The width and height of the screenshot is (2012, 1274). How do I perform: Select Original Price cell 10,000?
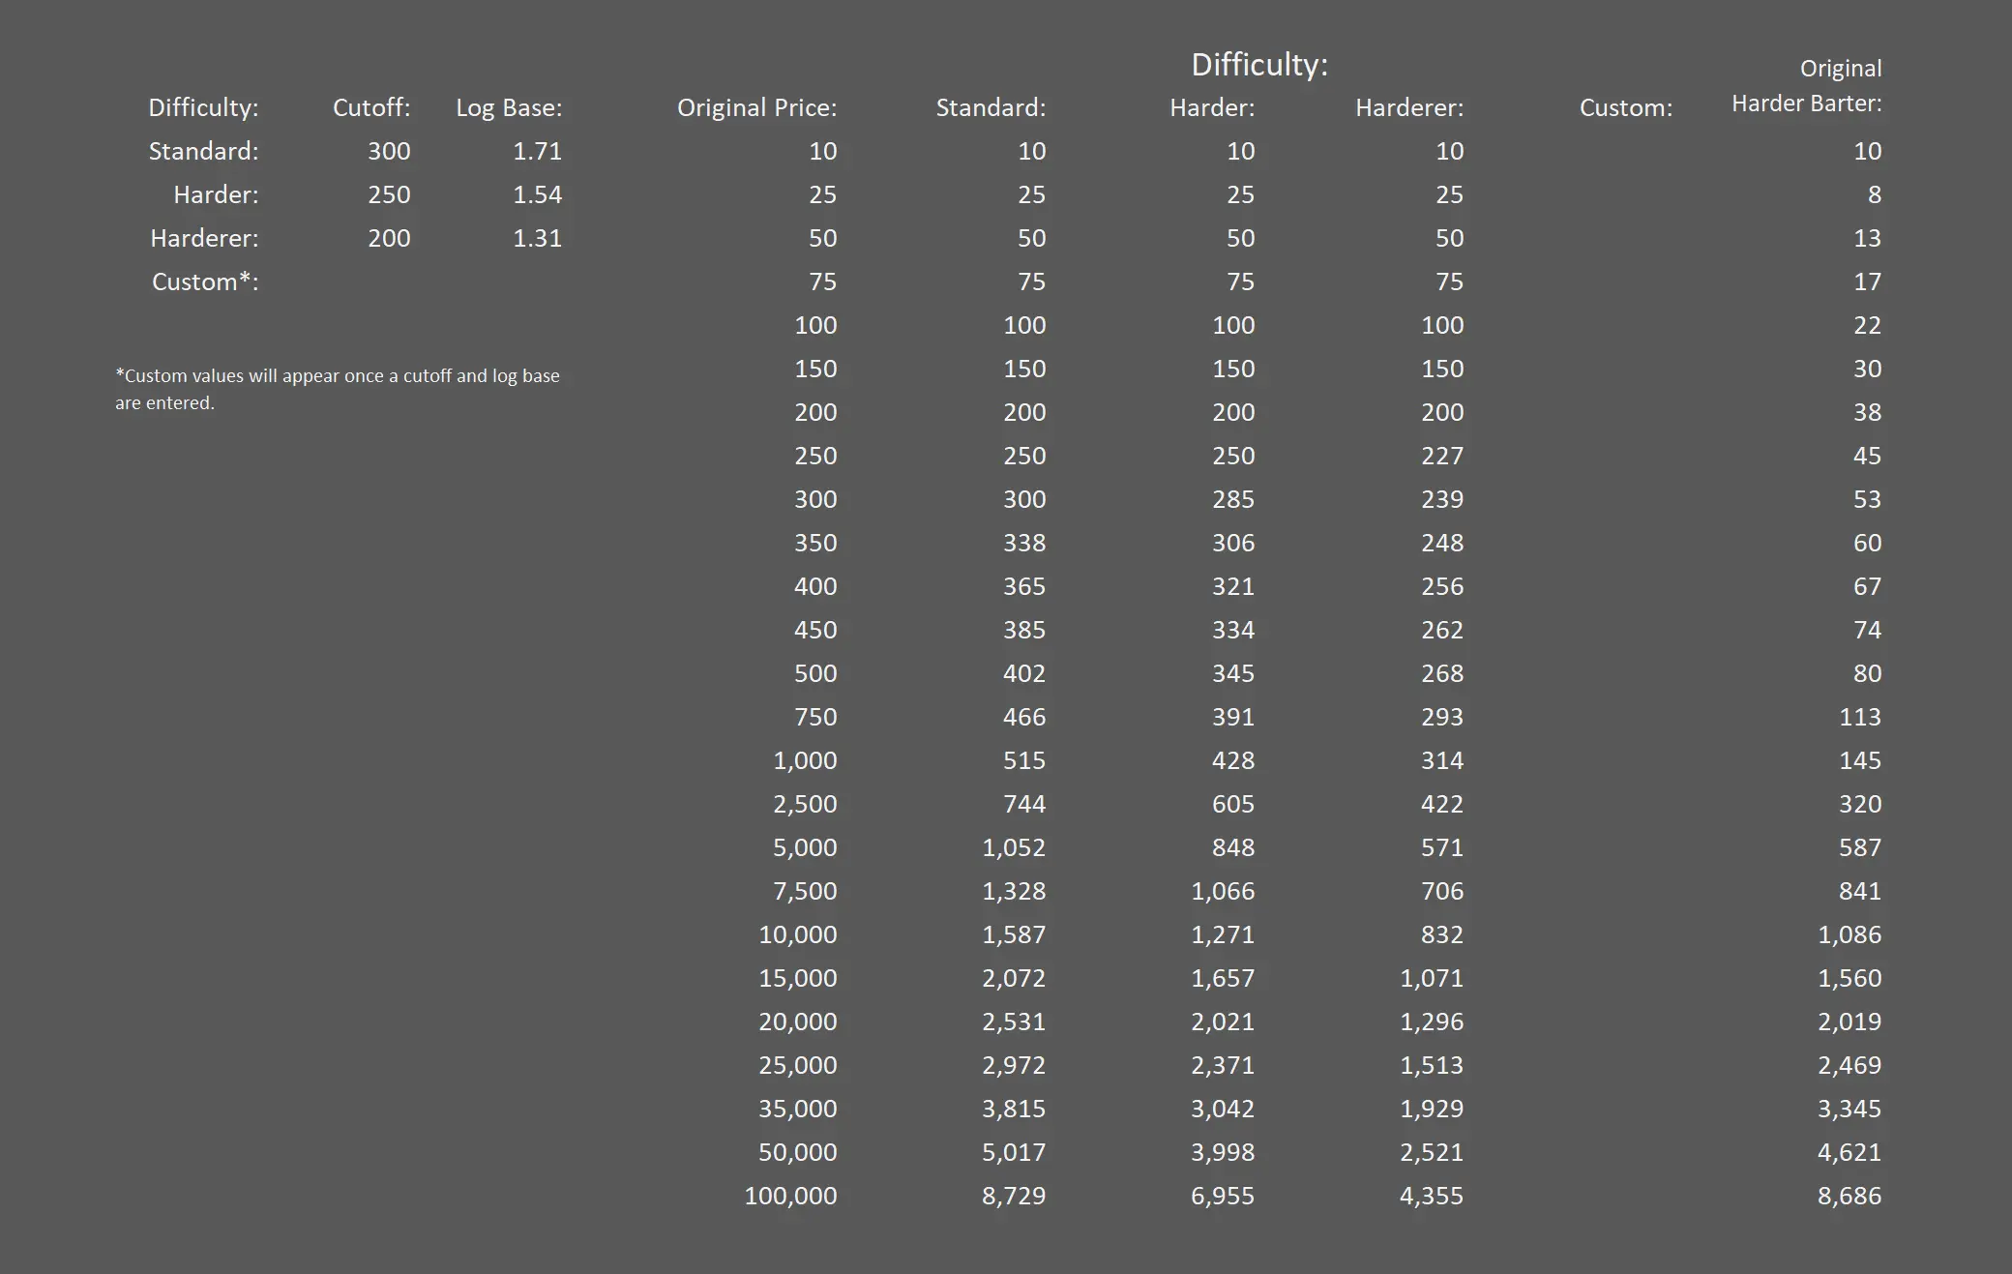coord(798,934)
